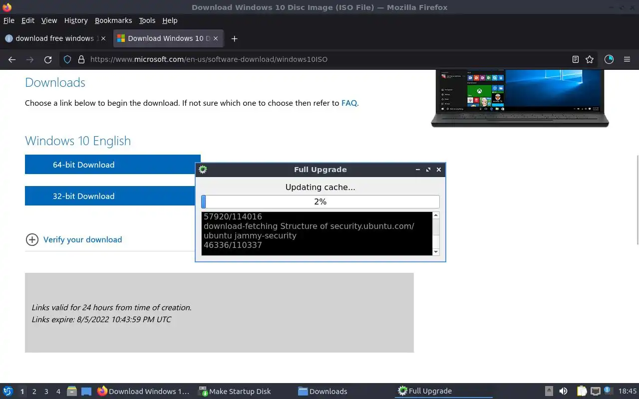Viewport: 639px width, 399px height.
Task: Open the History menu
Action: [76, 20]
